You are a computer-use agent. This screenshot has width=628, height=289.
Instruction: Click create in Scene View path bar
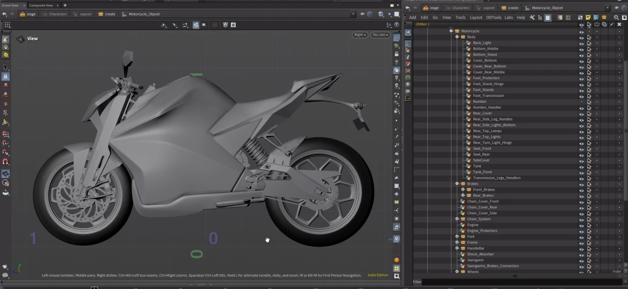pyautogui.click(x=107, y=14)
